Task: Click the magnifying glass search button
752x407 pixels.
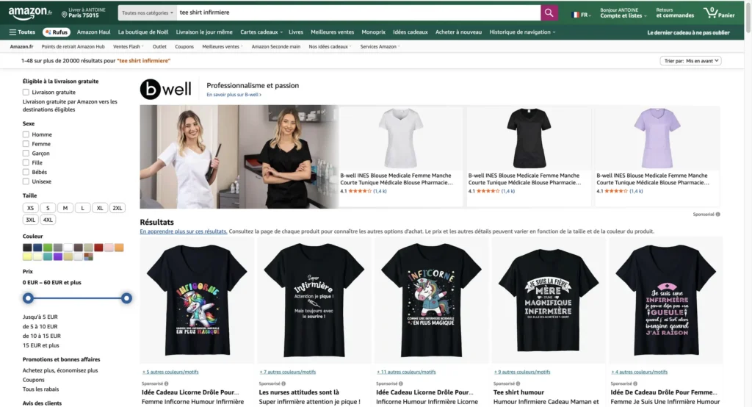Action: tap(549, 12)
